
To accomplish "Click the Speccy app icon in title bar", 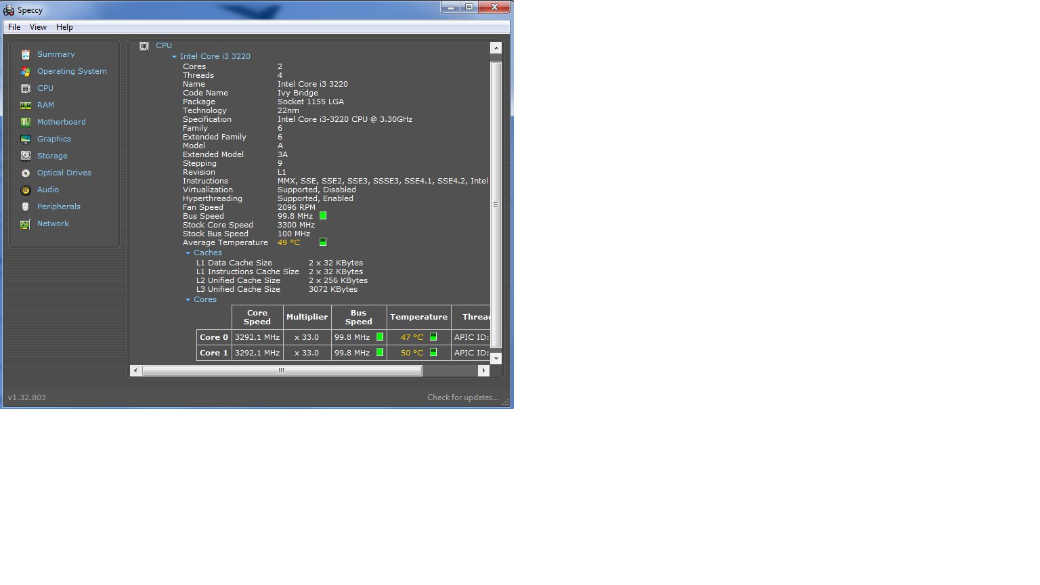I will click(9, 10).
